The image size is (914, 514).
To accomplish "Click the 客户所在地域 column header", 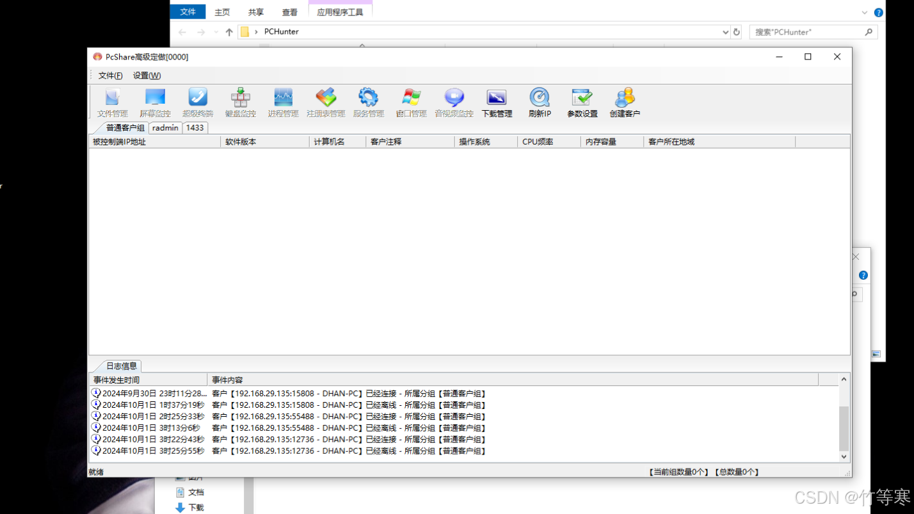I will (x=719, y=142).
